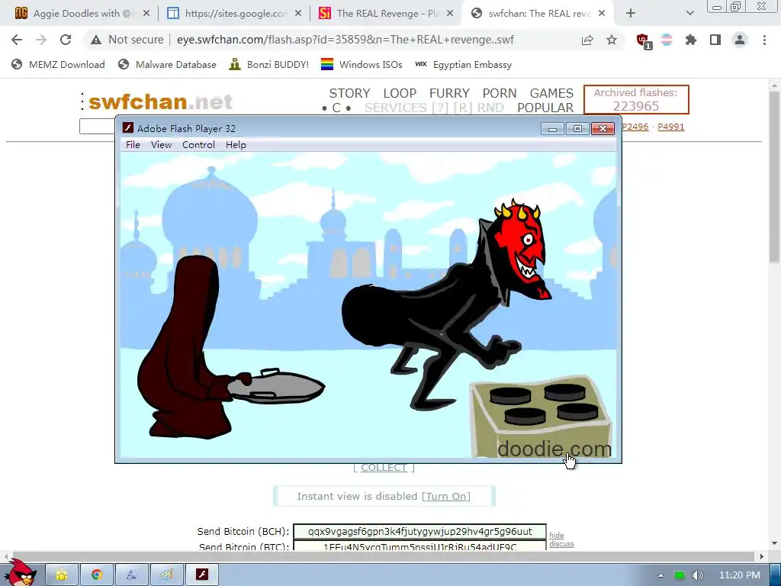Open the paint palette taskbar icon
This screenshot has height=586, width=781.
(x=167, y=575)
